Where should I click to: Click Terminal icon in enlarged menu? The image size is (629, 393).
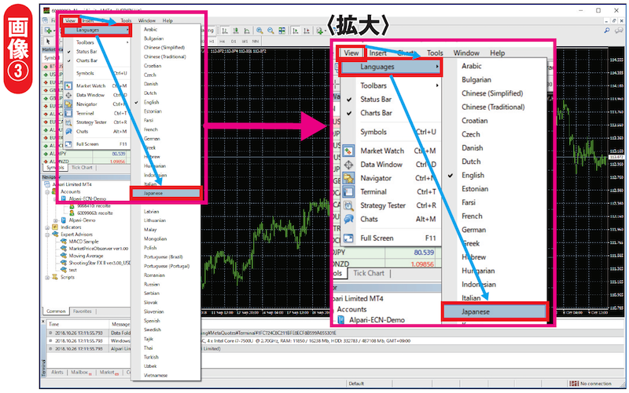tap(348, 191)
